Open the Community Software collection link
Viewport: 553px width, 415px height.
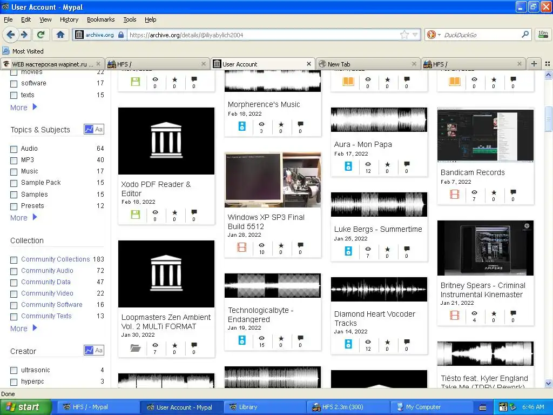52,304
